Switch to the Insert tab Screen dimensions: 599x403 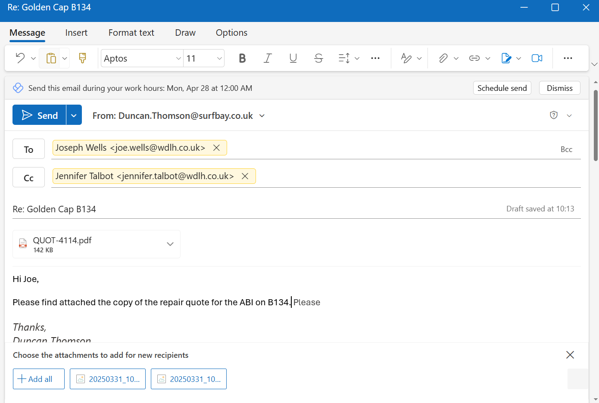[76, 33]
